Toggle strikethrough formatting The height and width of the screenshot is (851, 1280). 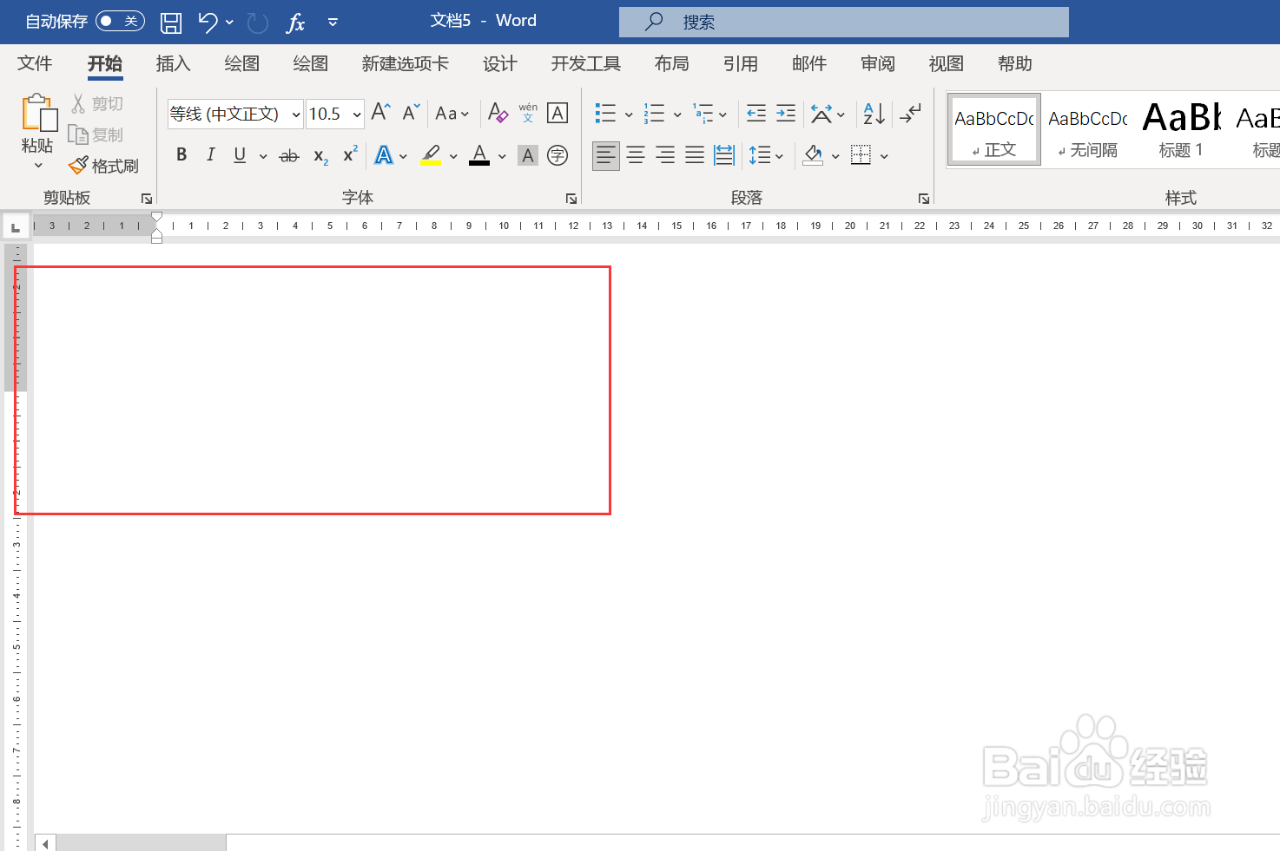(289, 155)
